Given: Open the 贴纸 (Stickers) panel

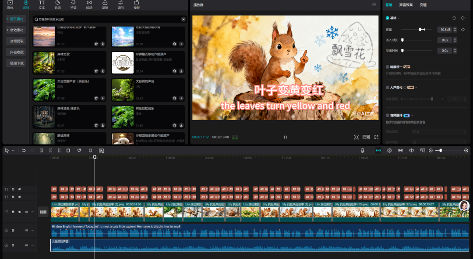Looking at the screenshot, I should coord(57,5).
